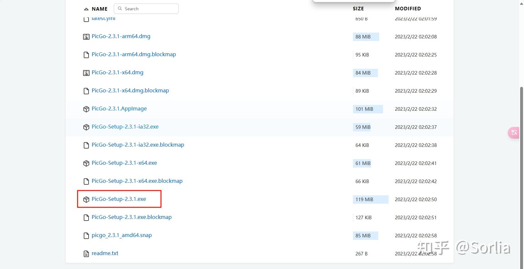
Task: Download PicGo-Setup-2.3.1-ia32.exe
Action: (125, 127)
